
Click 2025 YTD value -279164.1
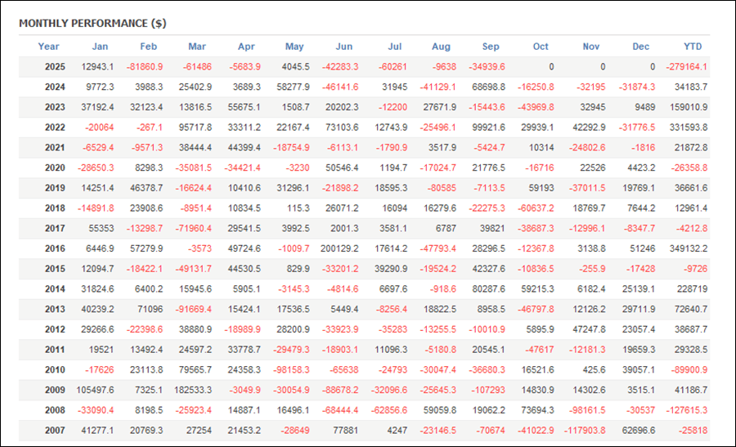click(x=685, y=67)
